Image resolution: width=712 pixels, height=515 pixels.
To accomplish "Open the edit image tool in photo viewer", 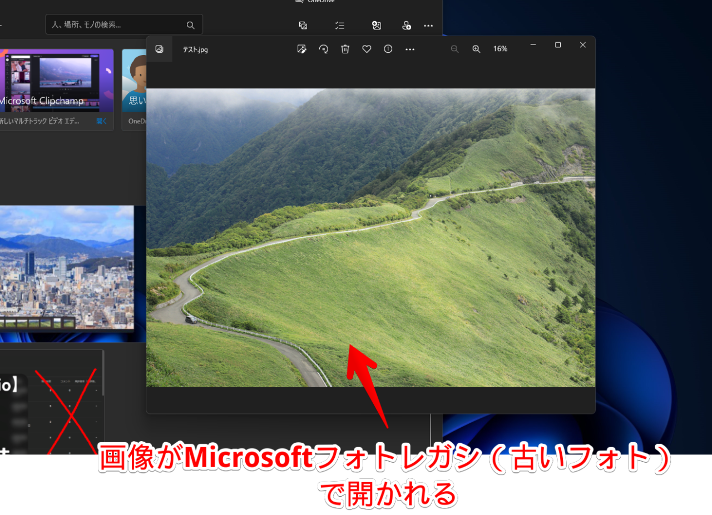I will point(302,49).
